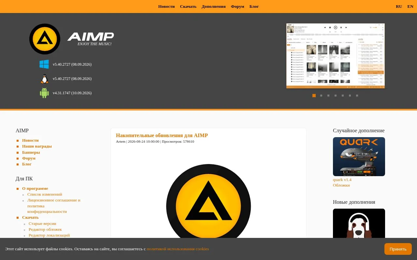Select the fifth slideshow dot
The height and width of the screenshot is (260, 417).
click(343, 96)
